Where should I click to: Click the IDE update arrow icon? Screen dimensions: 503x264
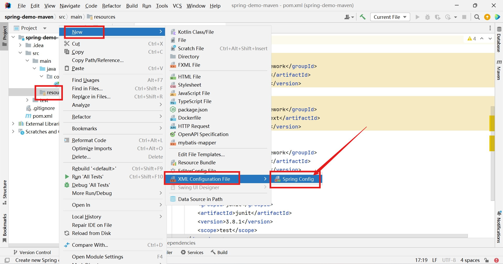click(487, 17)
